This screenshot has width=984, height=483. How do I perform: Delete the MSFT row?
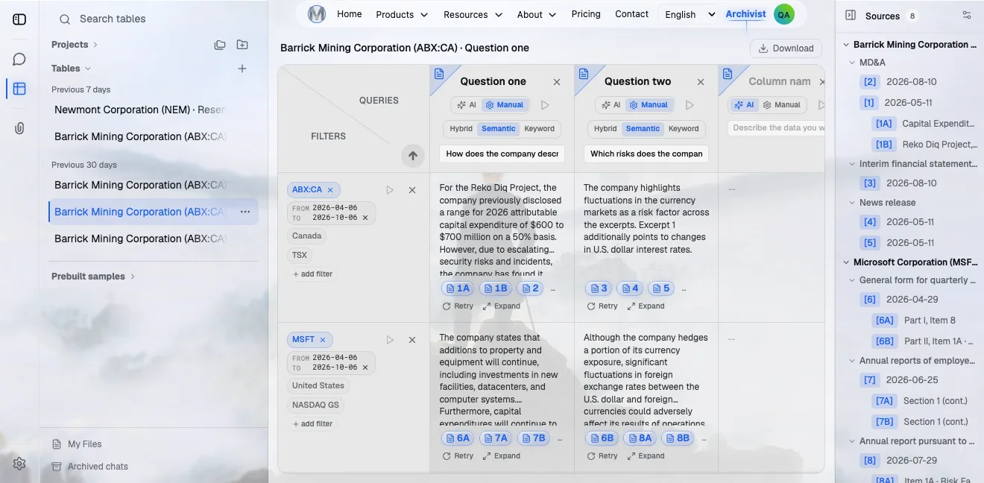412,340
